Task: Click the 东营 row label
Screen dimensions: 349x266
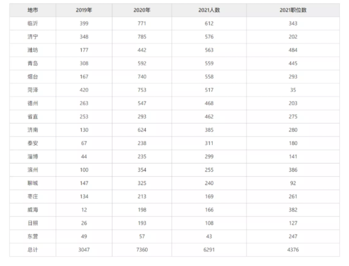Action: click(x=33, y=237)
